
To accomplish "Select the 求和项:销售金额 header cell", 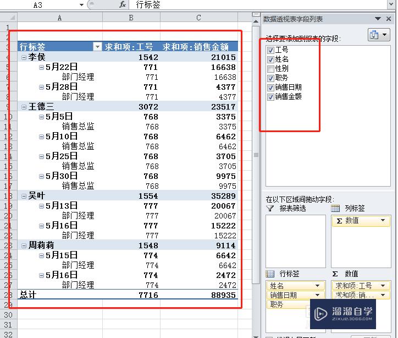I will point(199,46).
